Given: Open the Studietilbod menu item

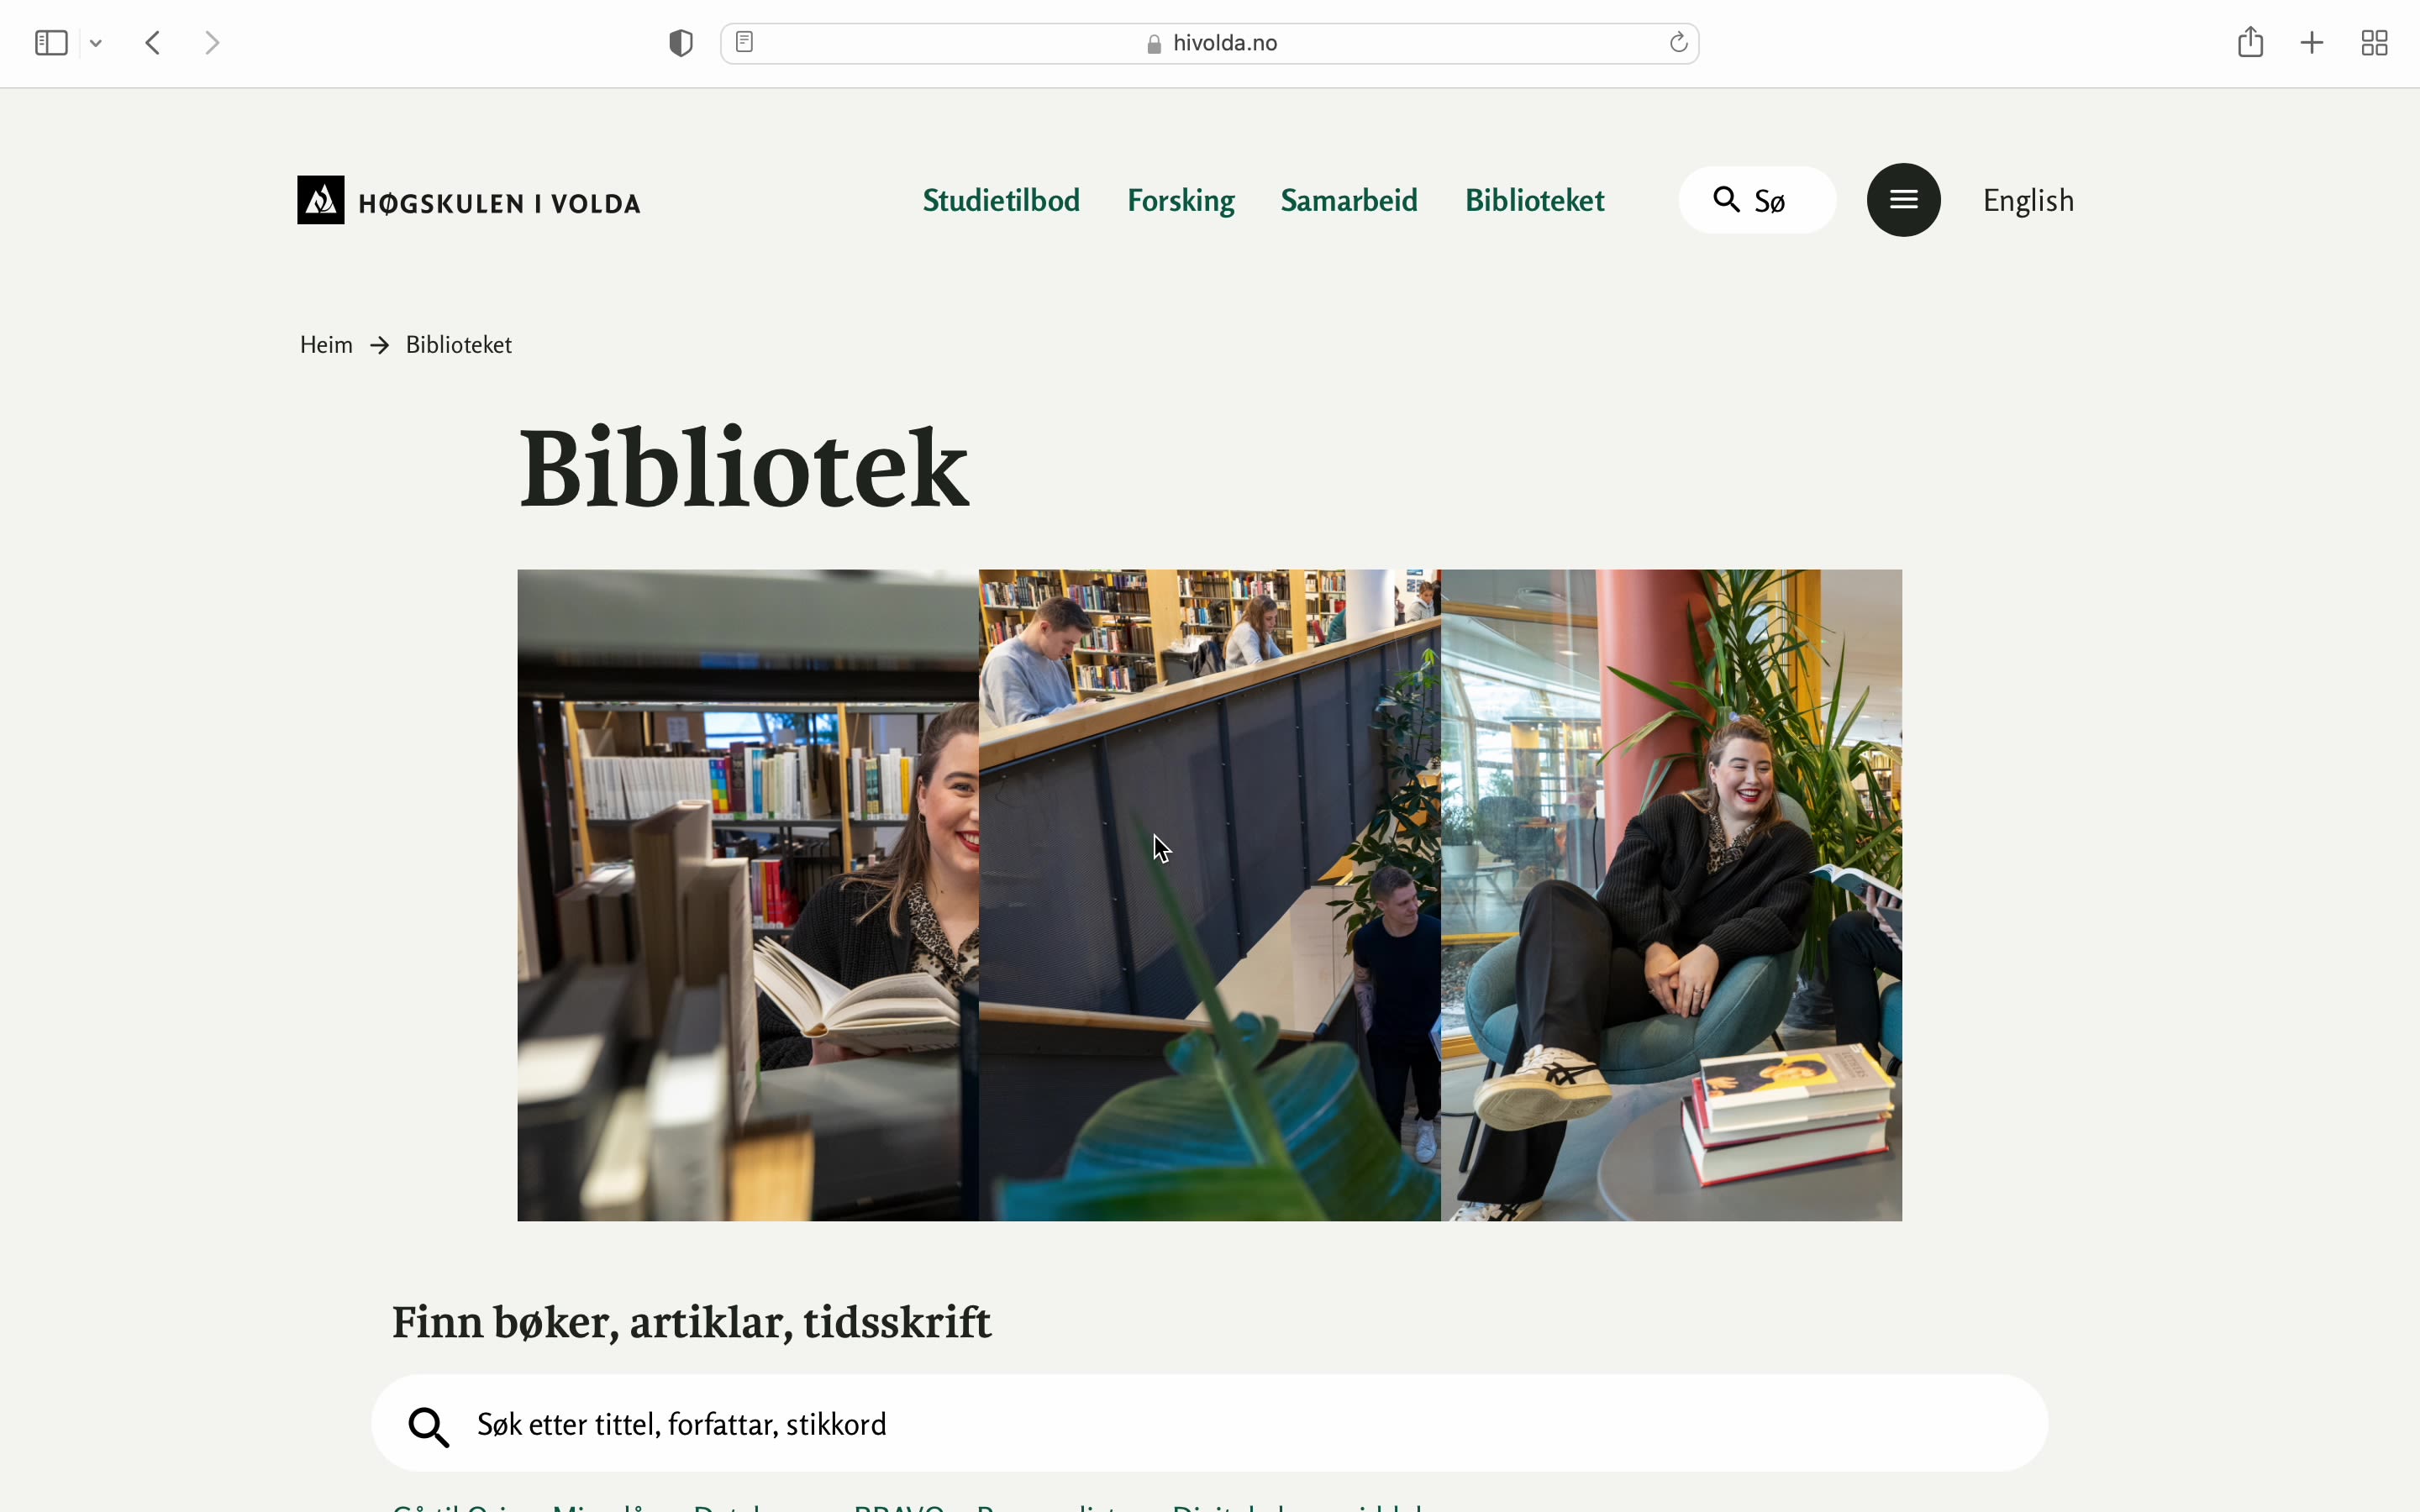Looking at the screenshot, I should point(1001,200).
